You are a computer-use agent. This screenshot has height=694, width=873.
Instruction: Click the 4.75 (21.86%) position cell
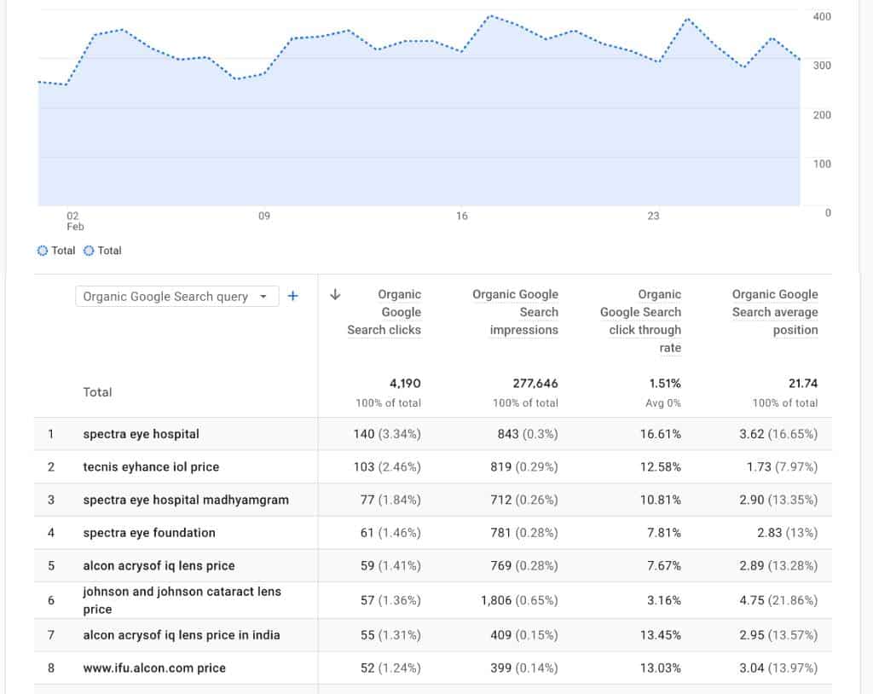pos(778,600)
